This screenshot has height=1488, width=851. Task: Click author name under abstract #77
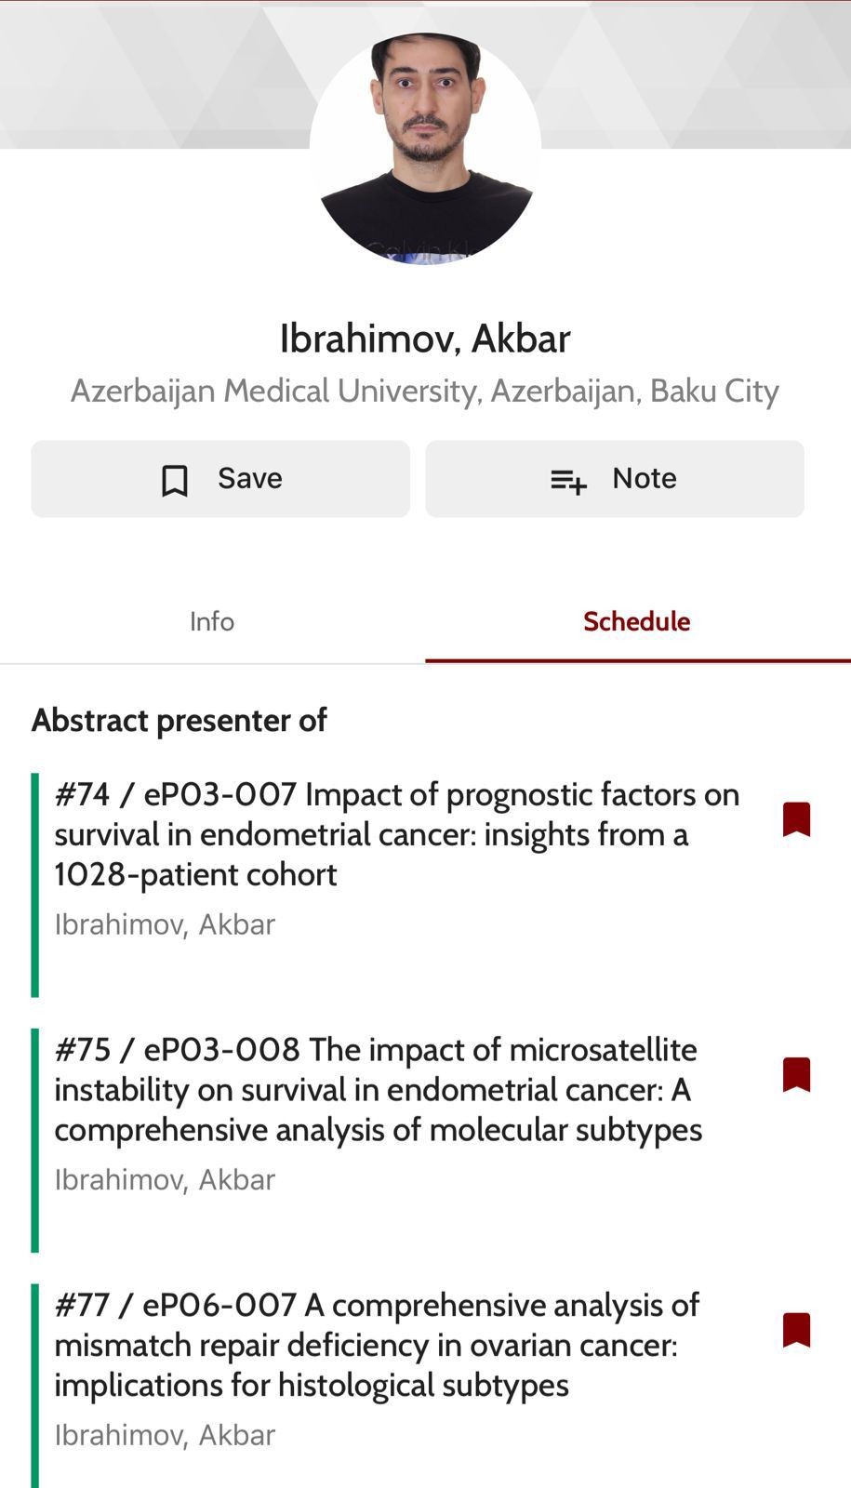tap(165, 1435)
